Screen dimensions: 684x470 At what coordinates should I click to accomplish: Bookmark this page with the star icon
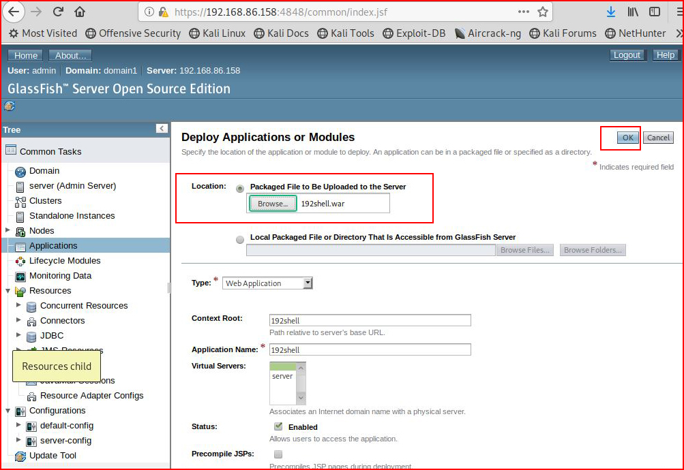(543, 12)
